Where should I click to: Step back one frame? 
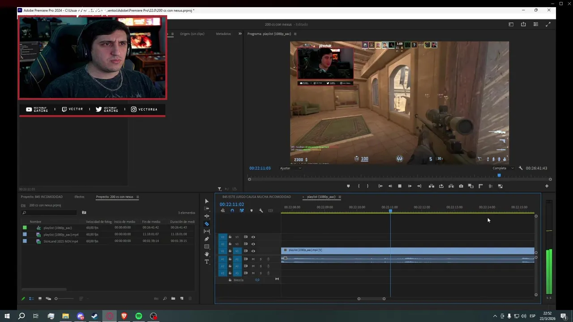click(x=390, y=186)
